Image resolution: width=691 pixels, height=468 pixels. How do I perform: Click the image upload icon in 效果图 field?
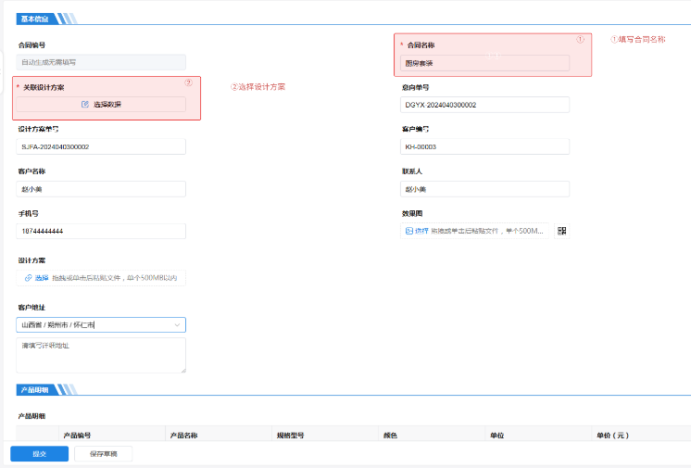tap(409, 231)
